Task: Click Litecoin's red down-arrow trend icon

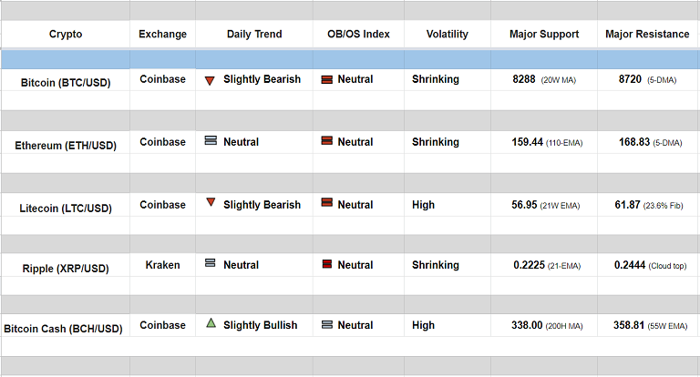Action: 211,203
